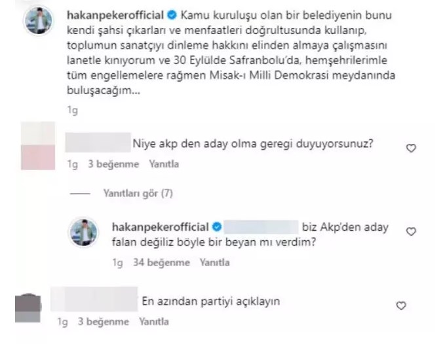Click verified badge in the reply comment
The height and width of the screenshot is (344, 447).
pyautogui.click(x=217, y=227)
